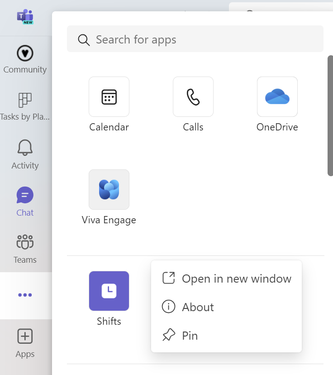The height and width of the screenshot is (375, 333).
Task: Open Tasks by Planner in sidebar
Action: pos(25,106)
